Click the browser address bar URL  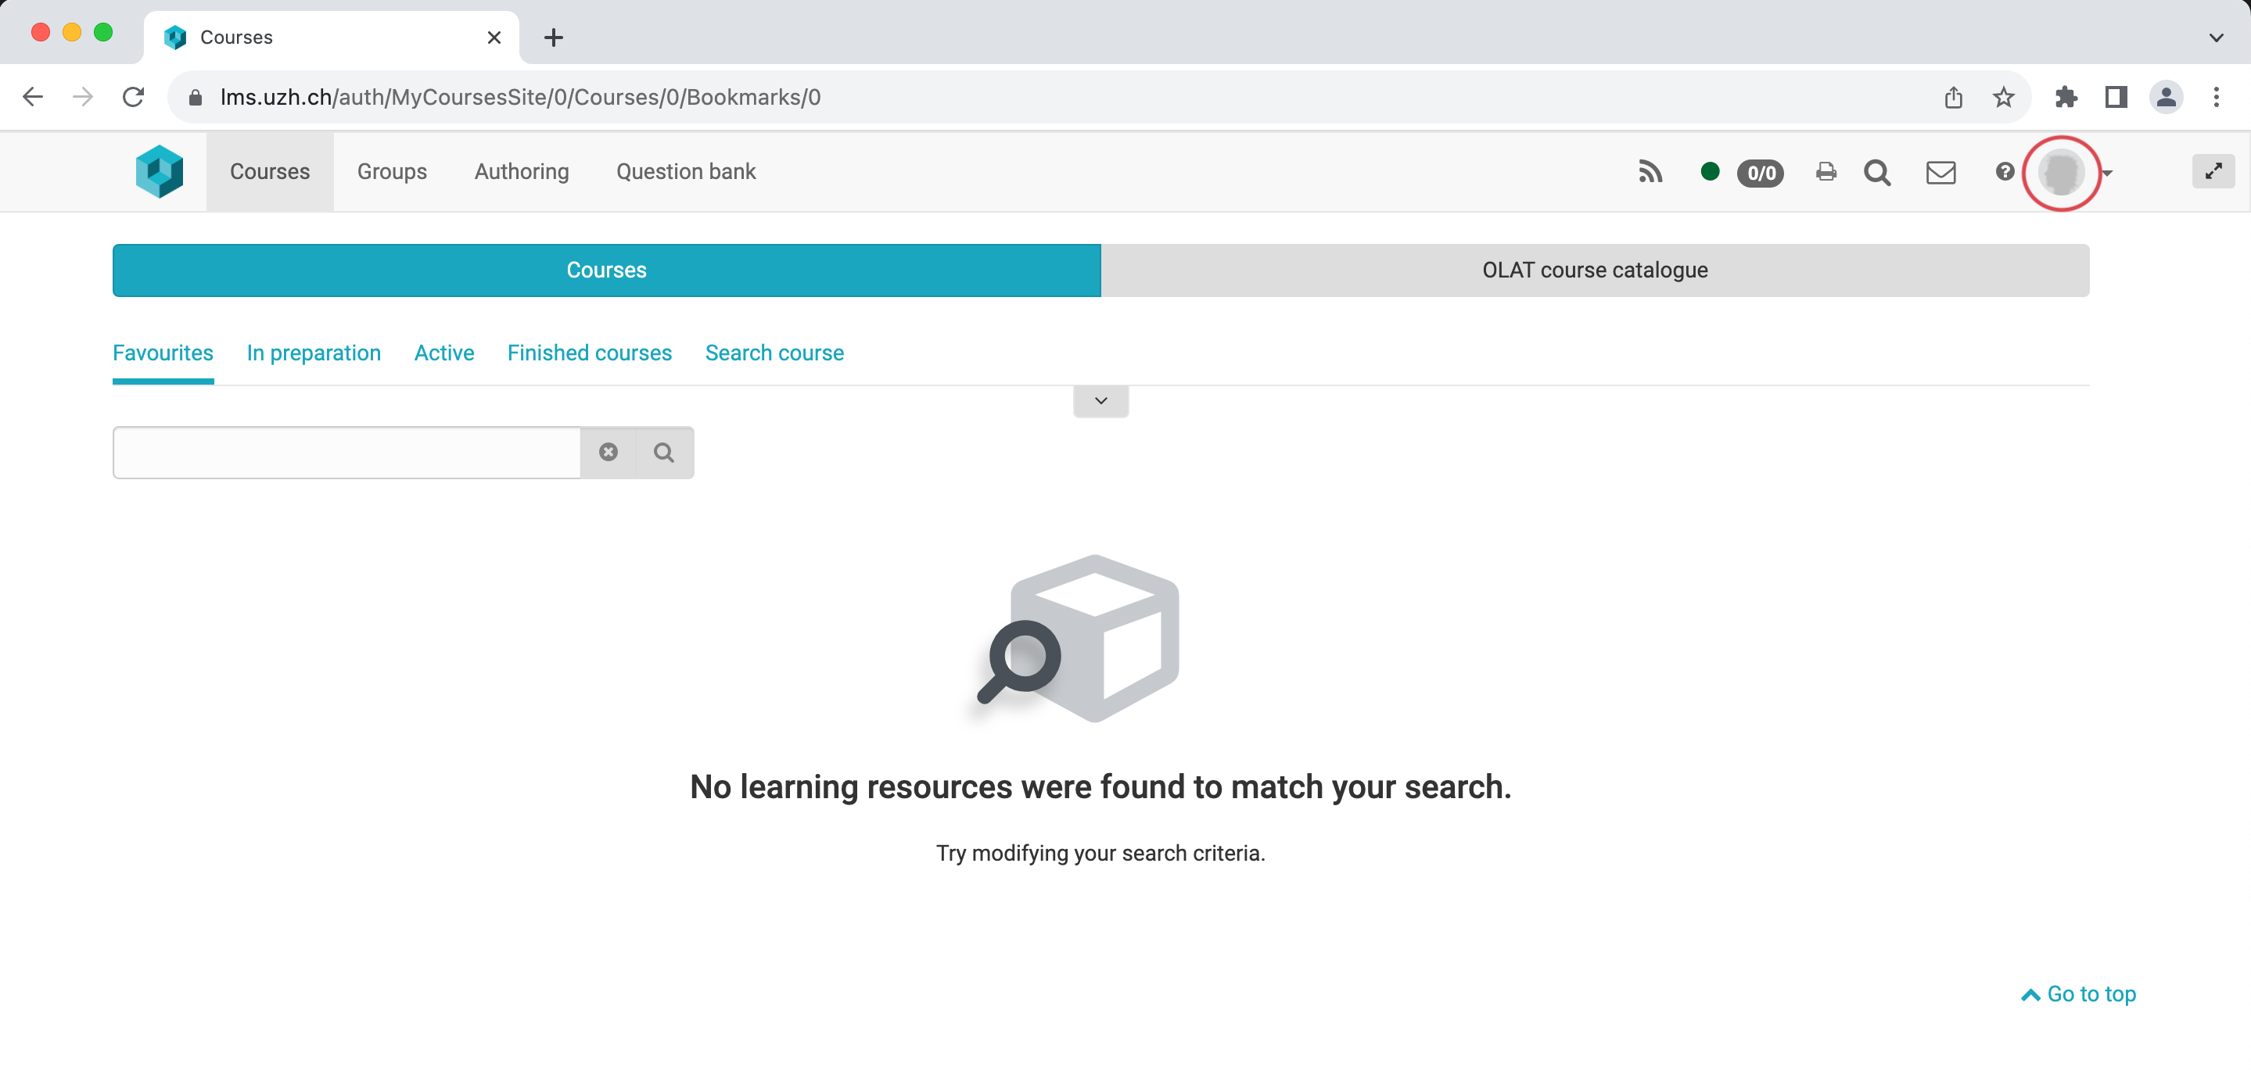pyautogui.click(x=521, y=97)
